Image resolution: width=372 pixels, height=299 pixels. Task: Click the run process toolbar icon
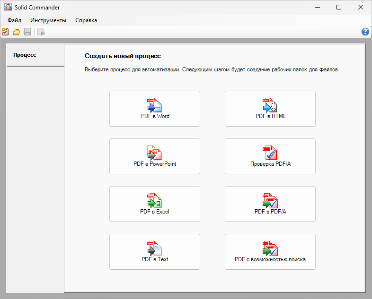pyautogui.click(x=41, y=32)
